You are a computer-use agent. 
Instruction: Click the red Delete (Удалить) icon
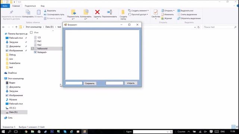pyautogui.click(x=97, y=12)
